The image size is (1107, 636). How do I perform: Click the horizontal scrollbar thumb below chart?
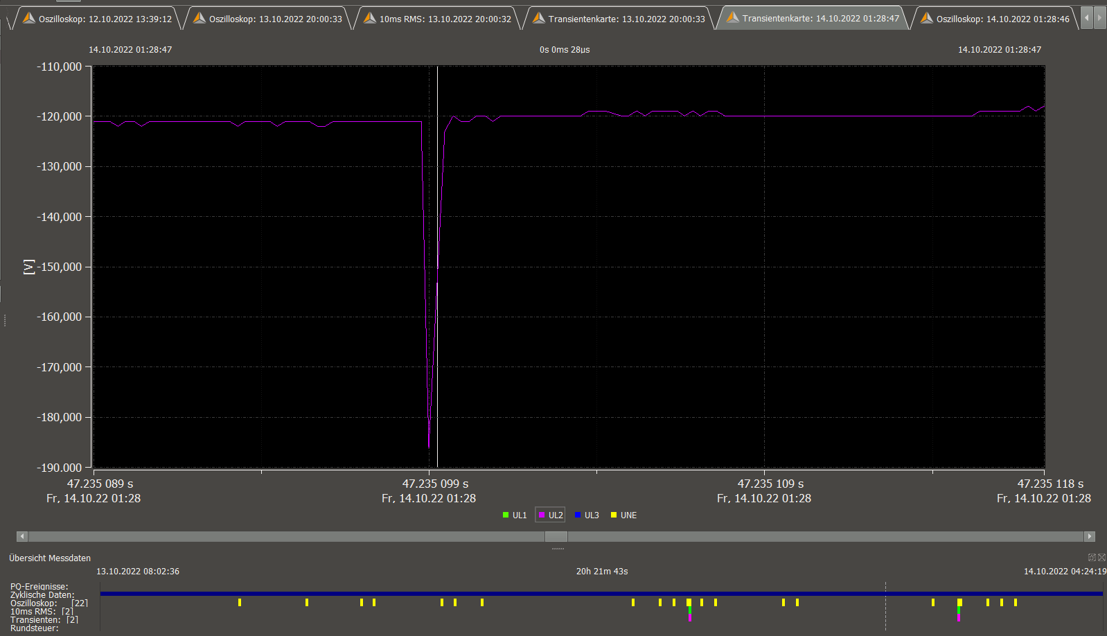click(556, 536)
